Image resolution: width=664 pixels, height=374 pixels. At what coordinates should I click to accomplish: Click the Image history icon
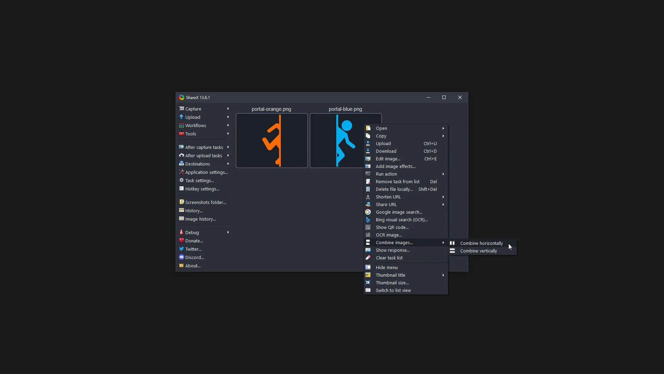click(181, 219)
